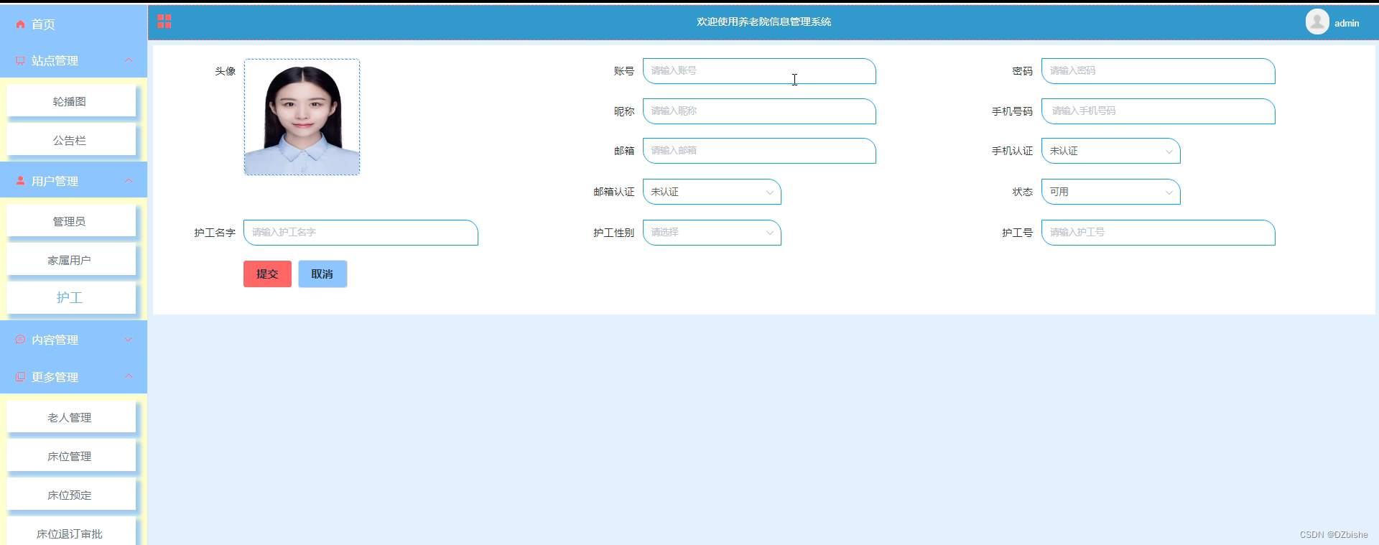Click the 更多管理 copy icon
This screenshot has height=545, width=1379.
coord(20,377)
